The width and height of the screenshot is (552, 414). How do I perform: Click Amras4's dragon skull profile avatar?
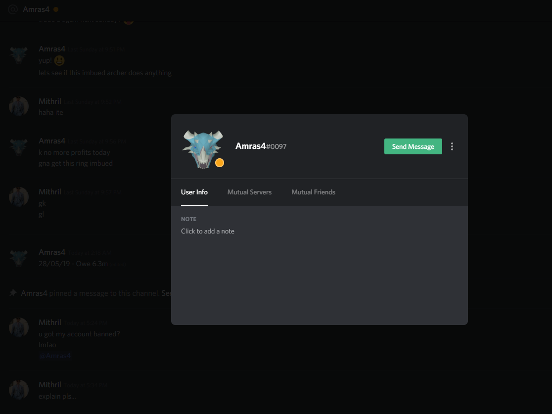click(x=202, y=149)
